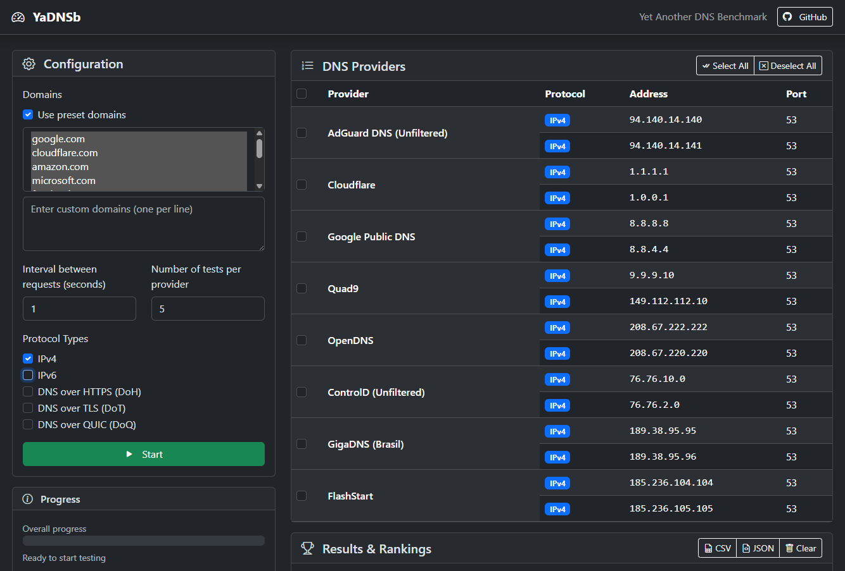Select microsoft.com in preset domains list
845x571 pixels.
coord(139,181)
